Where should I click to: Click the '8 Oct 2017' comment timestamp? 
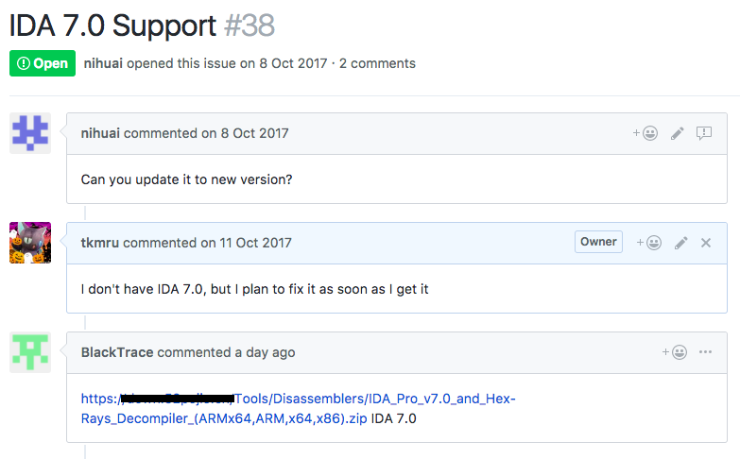[x=254, y=133]
